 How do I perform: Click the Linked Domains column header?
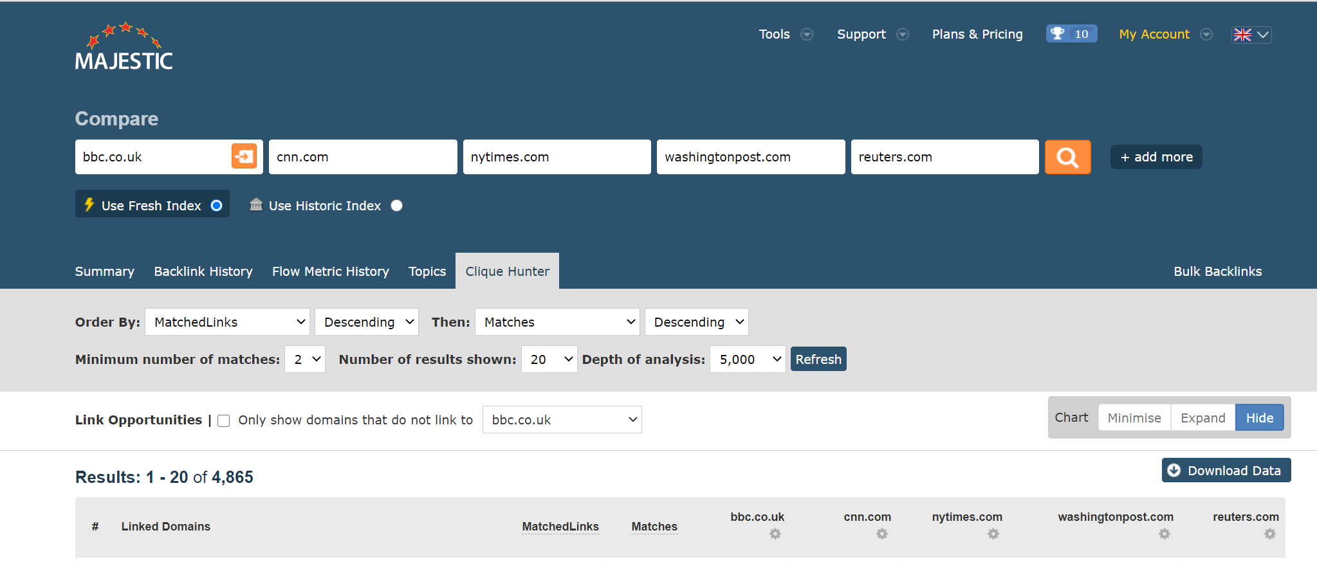[166, 527]
